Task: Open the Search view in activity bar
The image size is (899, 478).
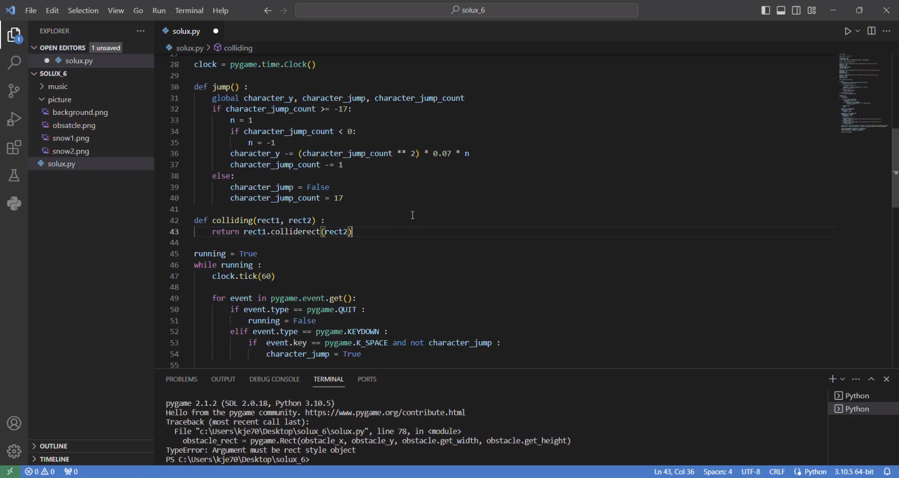Action: [14, 62]
